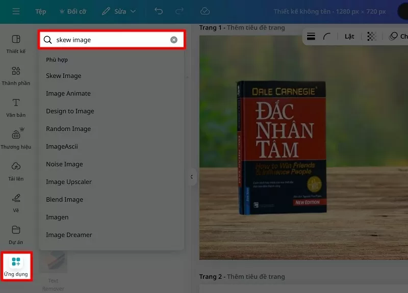Open the Thiết kế design panel
408x293 pixels.
coord(16,44)
